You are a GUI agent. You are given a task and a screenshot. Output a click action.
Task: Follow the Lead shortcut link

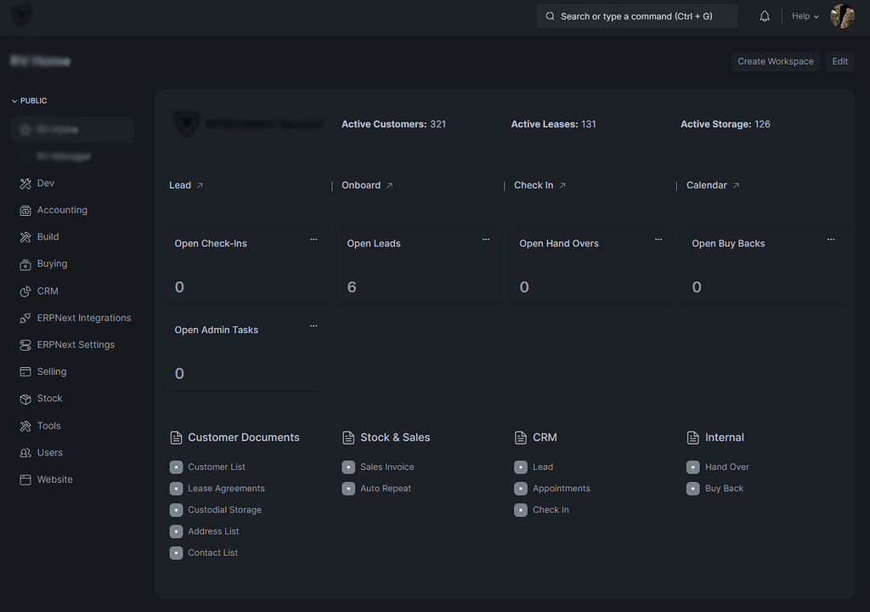click(180, 184)
